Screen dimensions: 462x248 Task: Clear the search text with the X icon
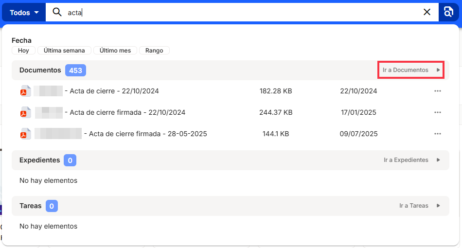point(427,12)
